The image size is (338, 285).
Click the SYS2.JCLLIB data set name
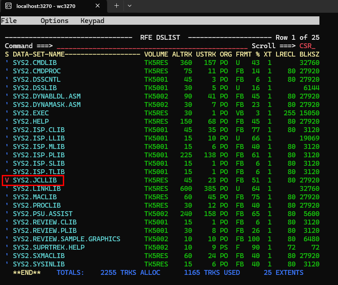tap(35, 180)
